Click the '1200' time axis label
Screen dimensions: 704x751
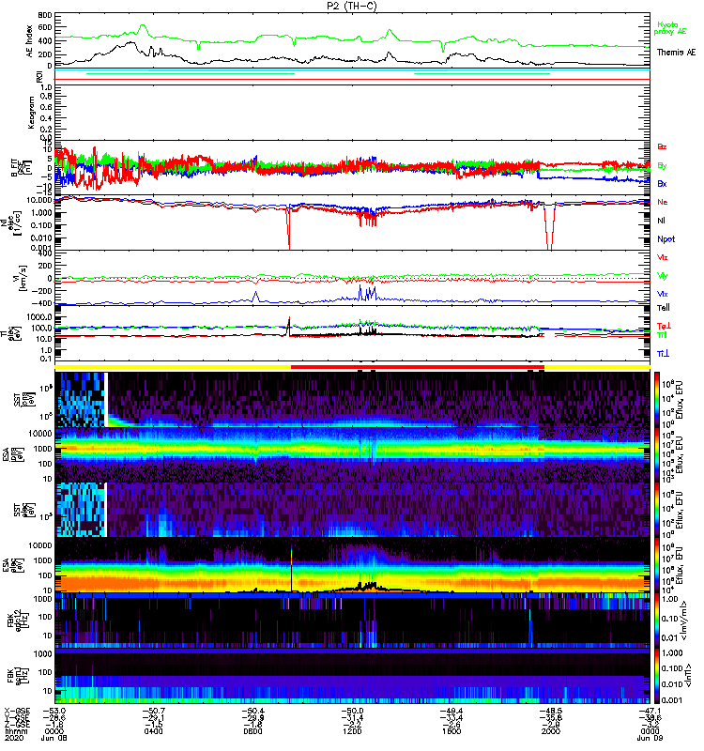tap(352, 731)
